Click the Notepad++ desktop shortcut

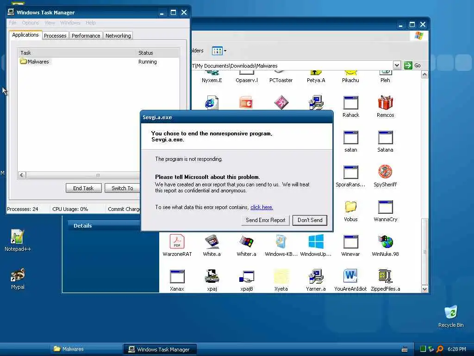coord(18,241)
